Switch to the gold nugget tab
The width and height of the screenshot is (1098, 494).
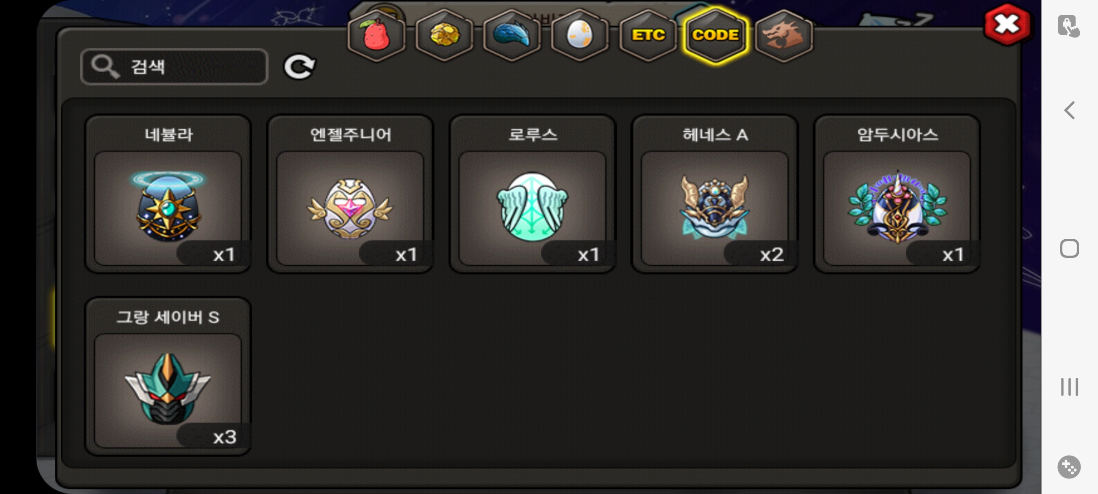click(x=444, y=35)
